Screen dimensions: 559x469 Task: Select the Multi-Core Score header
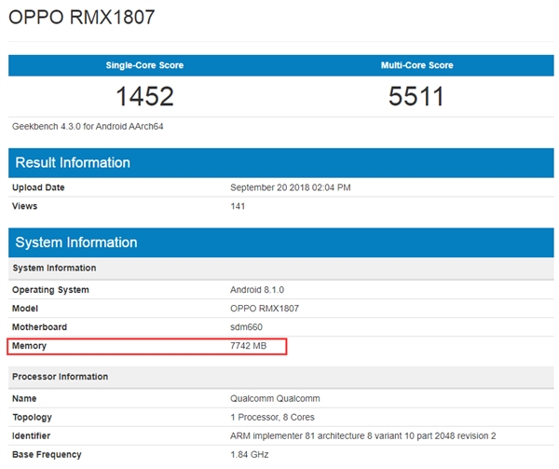(x=417, y=65)
